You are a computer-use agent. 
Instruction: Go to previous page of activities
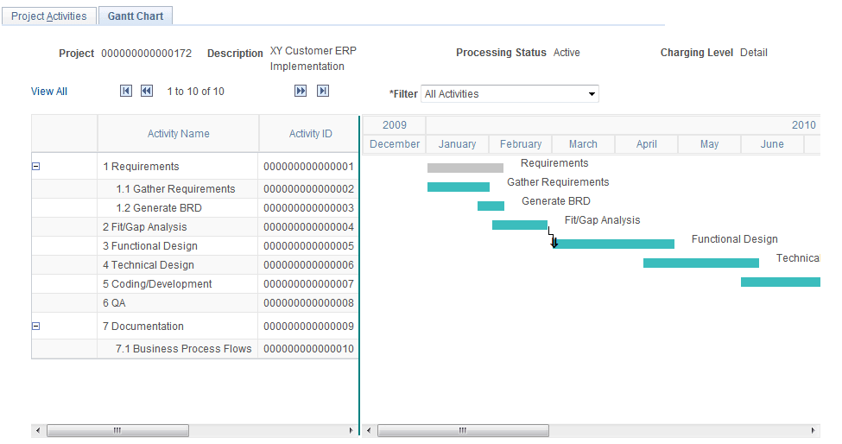147,91
